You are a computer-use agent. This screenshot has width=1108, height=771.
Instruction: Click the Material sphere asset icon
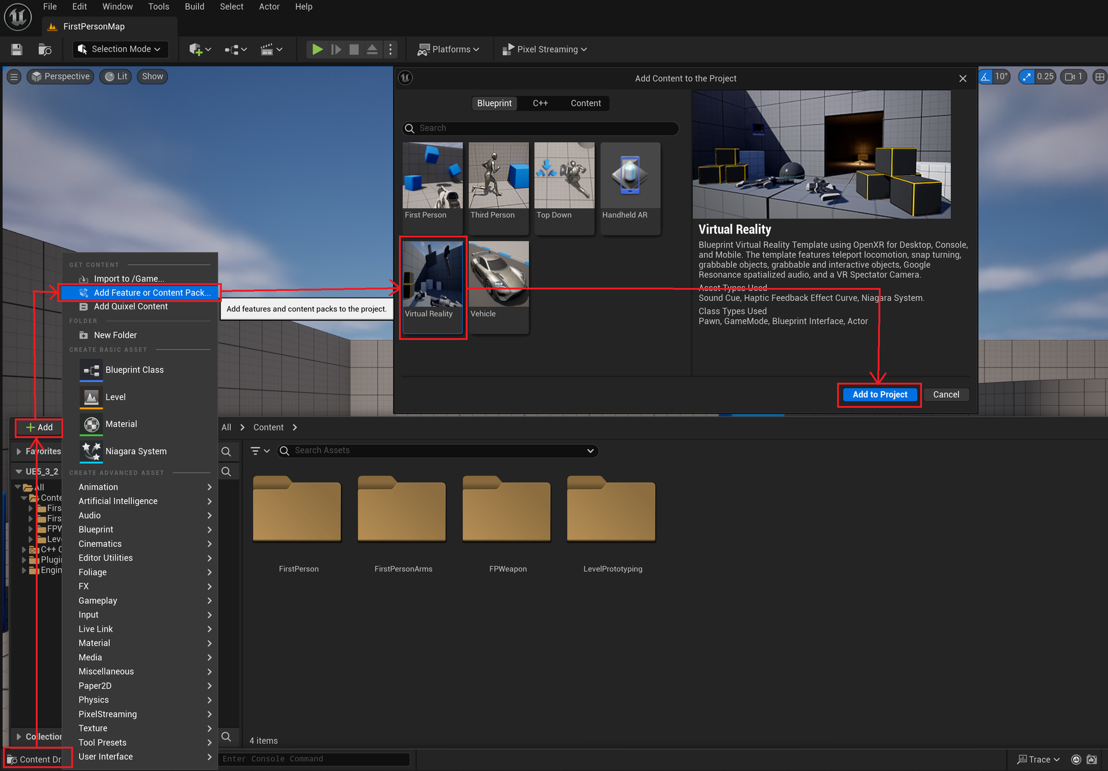(91, 424)
